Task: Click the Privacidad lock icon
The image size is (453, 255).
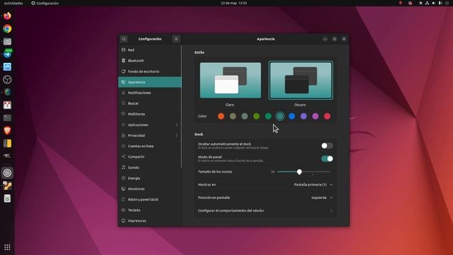Action: tap(123, 135)
